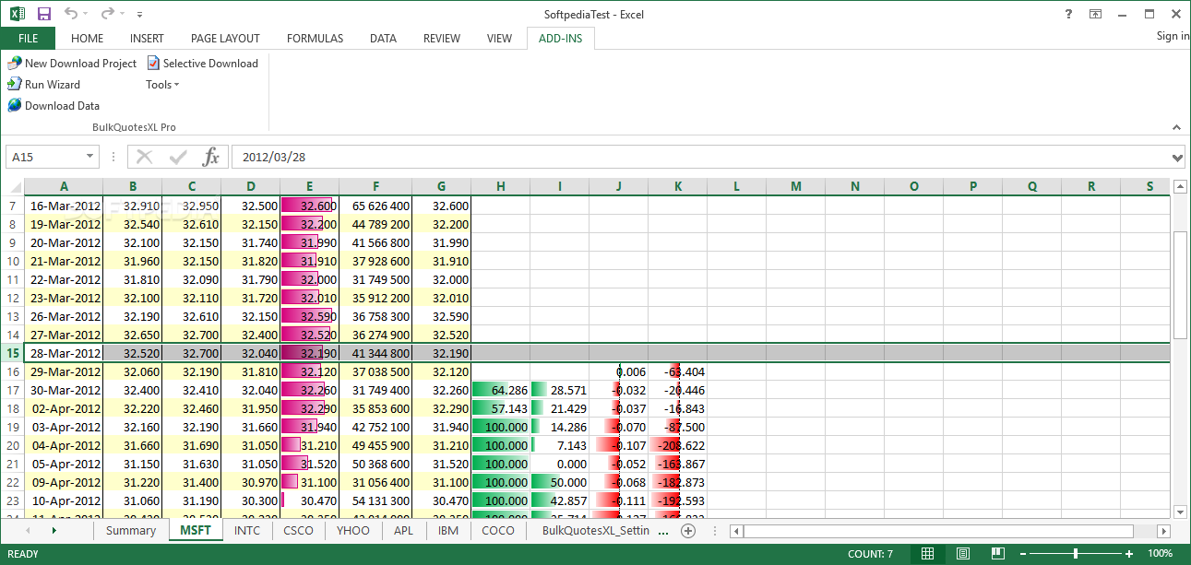Click Cancel X in the formula bar
The height and width of the screenshot is (565, 1191).
tap(144, 157)
